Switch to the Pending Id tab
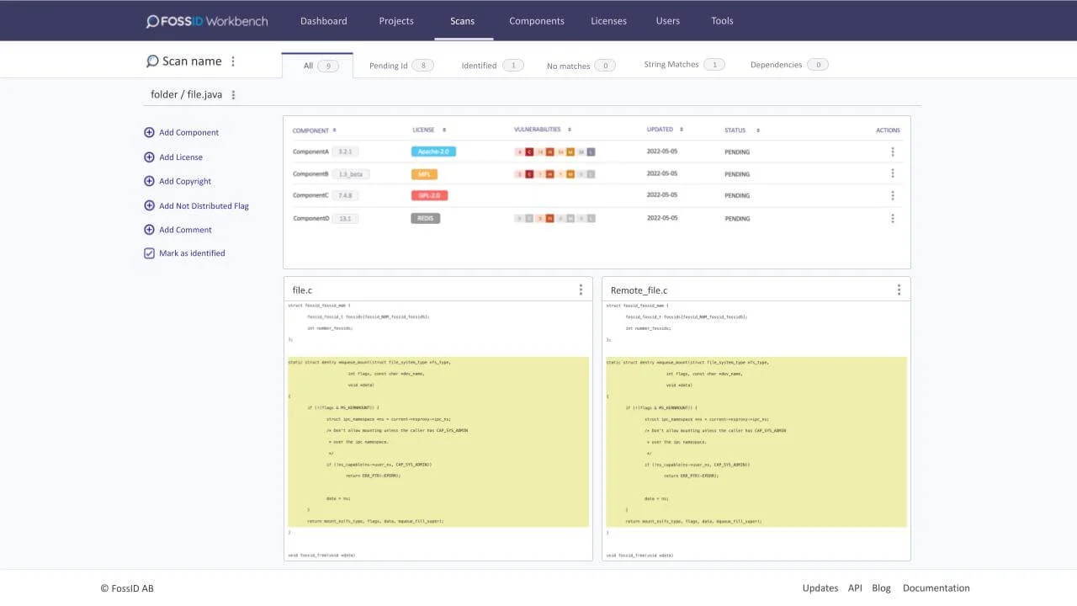 tap(389, 64)
